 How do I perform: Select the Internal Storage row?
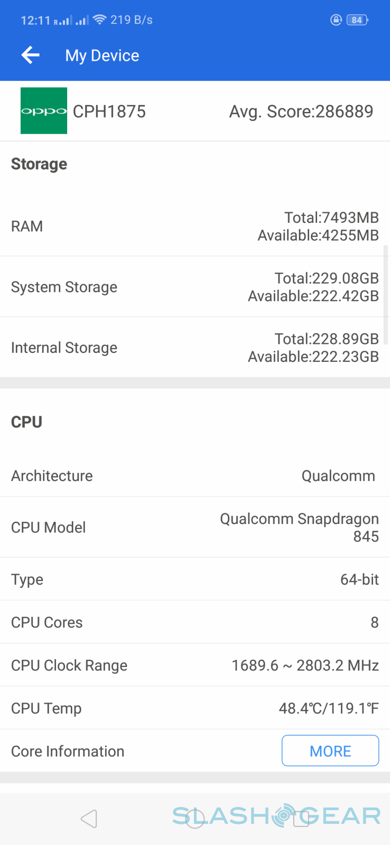pos(194,348)
